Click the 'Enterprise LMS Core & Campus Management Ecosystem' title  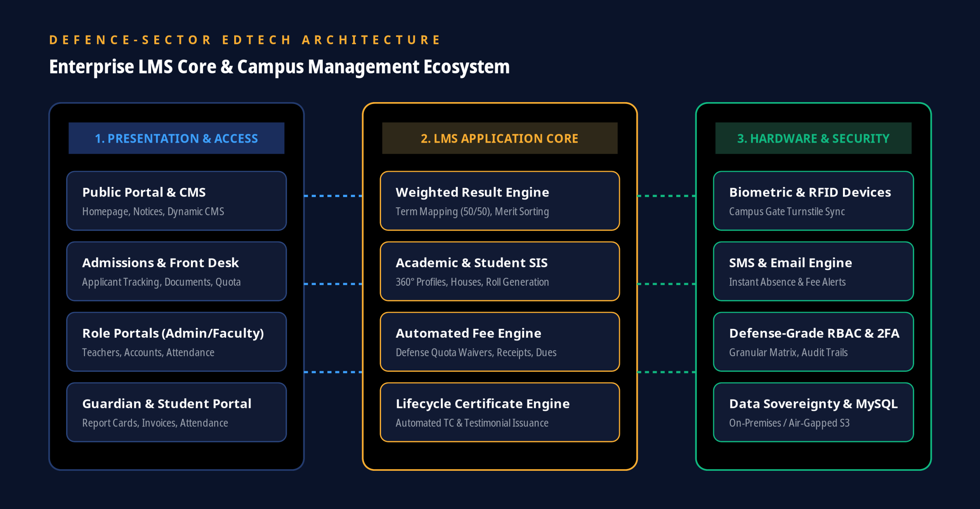(x=279, y=67)
